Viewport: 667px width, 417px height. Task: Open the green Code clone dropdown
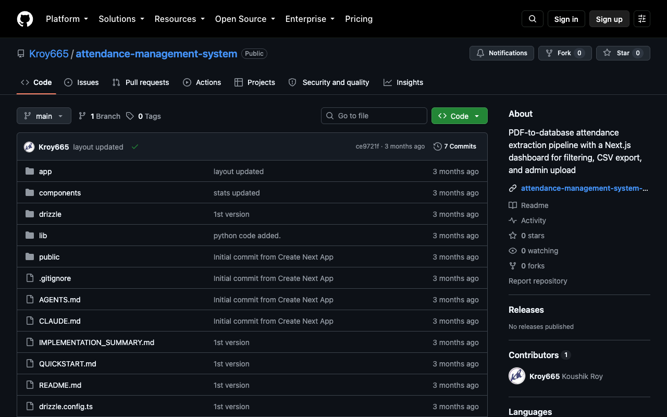460,116
